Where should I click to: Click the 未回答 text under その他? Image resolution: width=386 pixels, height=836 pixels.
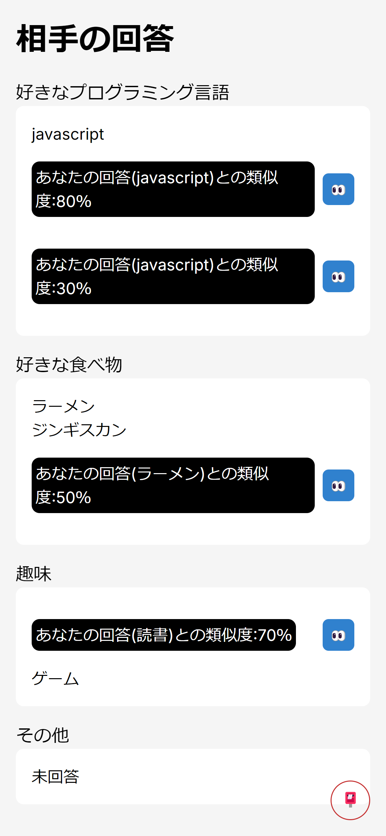(x=55, y=777)
